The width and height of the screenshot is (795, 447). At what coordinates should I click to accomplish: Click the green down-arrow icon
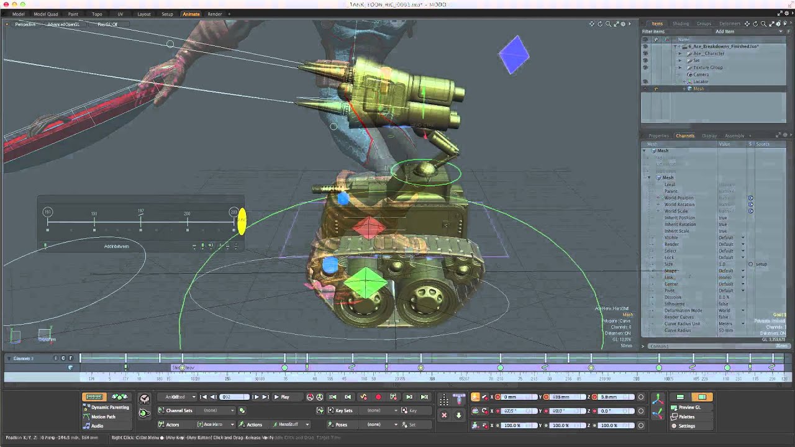[x=458, y=415]
